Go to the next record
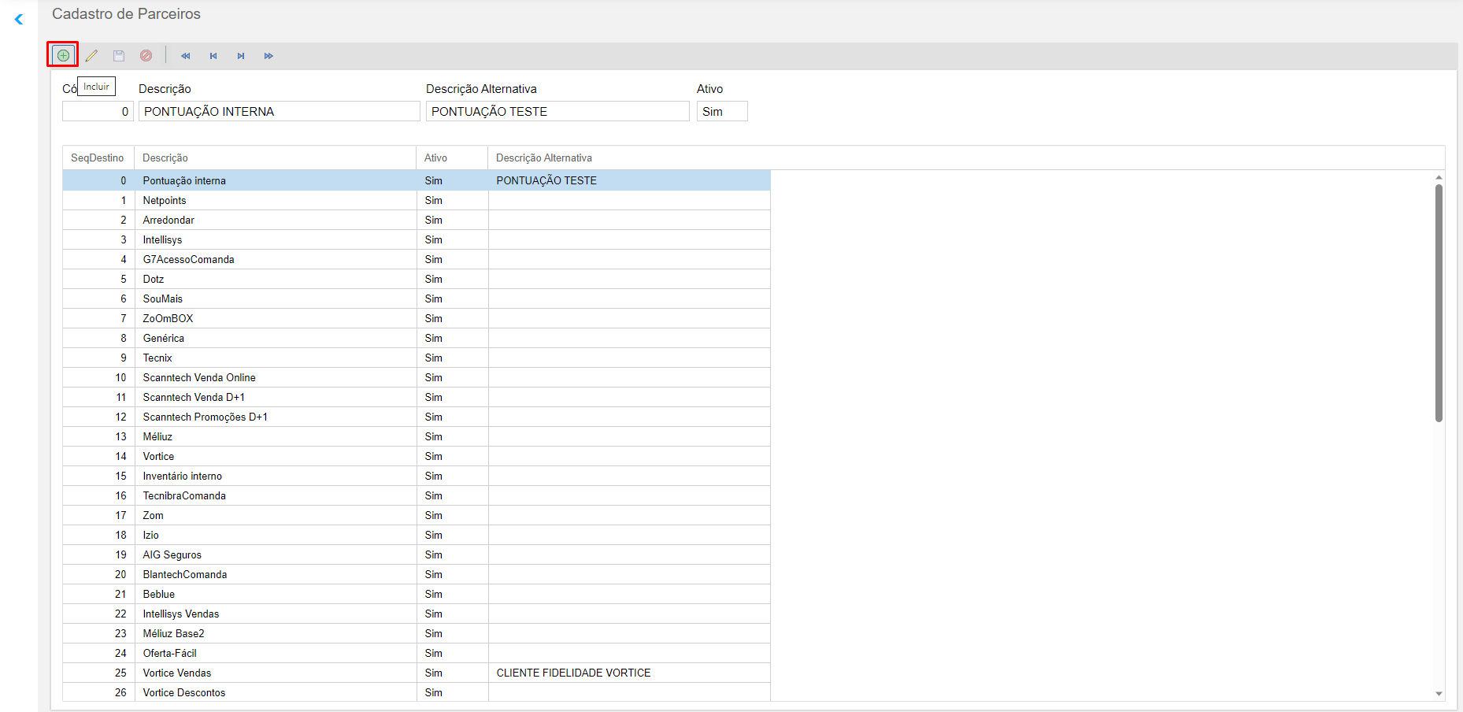 pyautogui.click(x=241, y=56)
